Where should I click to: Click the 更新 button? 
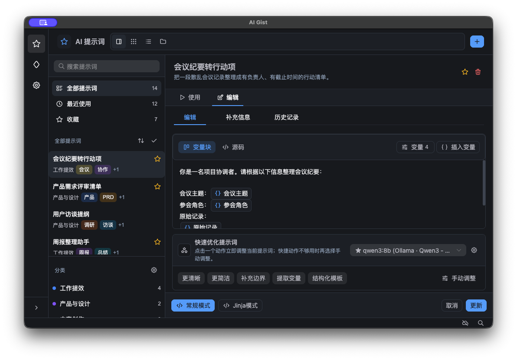tap(476, 306)
